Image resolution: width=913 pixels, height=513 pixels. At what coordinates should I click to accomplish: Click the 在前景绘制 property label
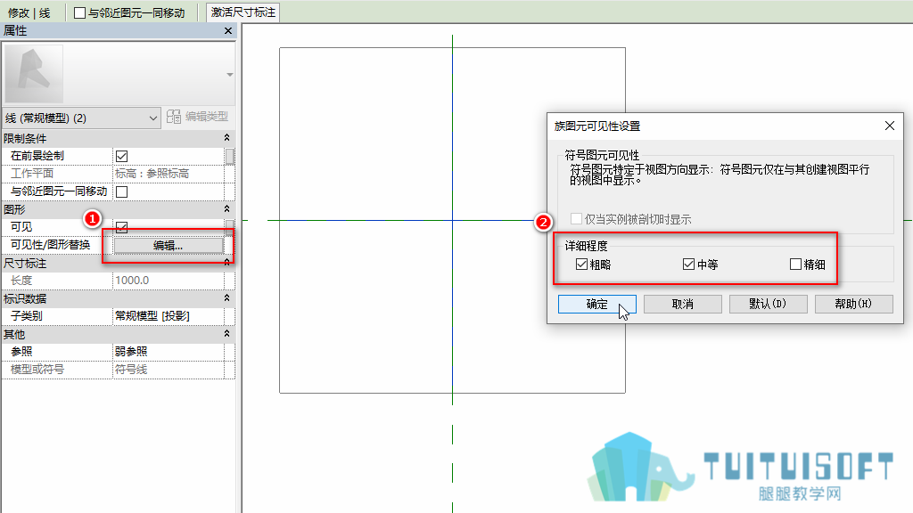coord(37,156)
